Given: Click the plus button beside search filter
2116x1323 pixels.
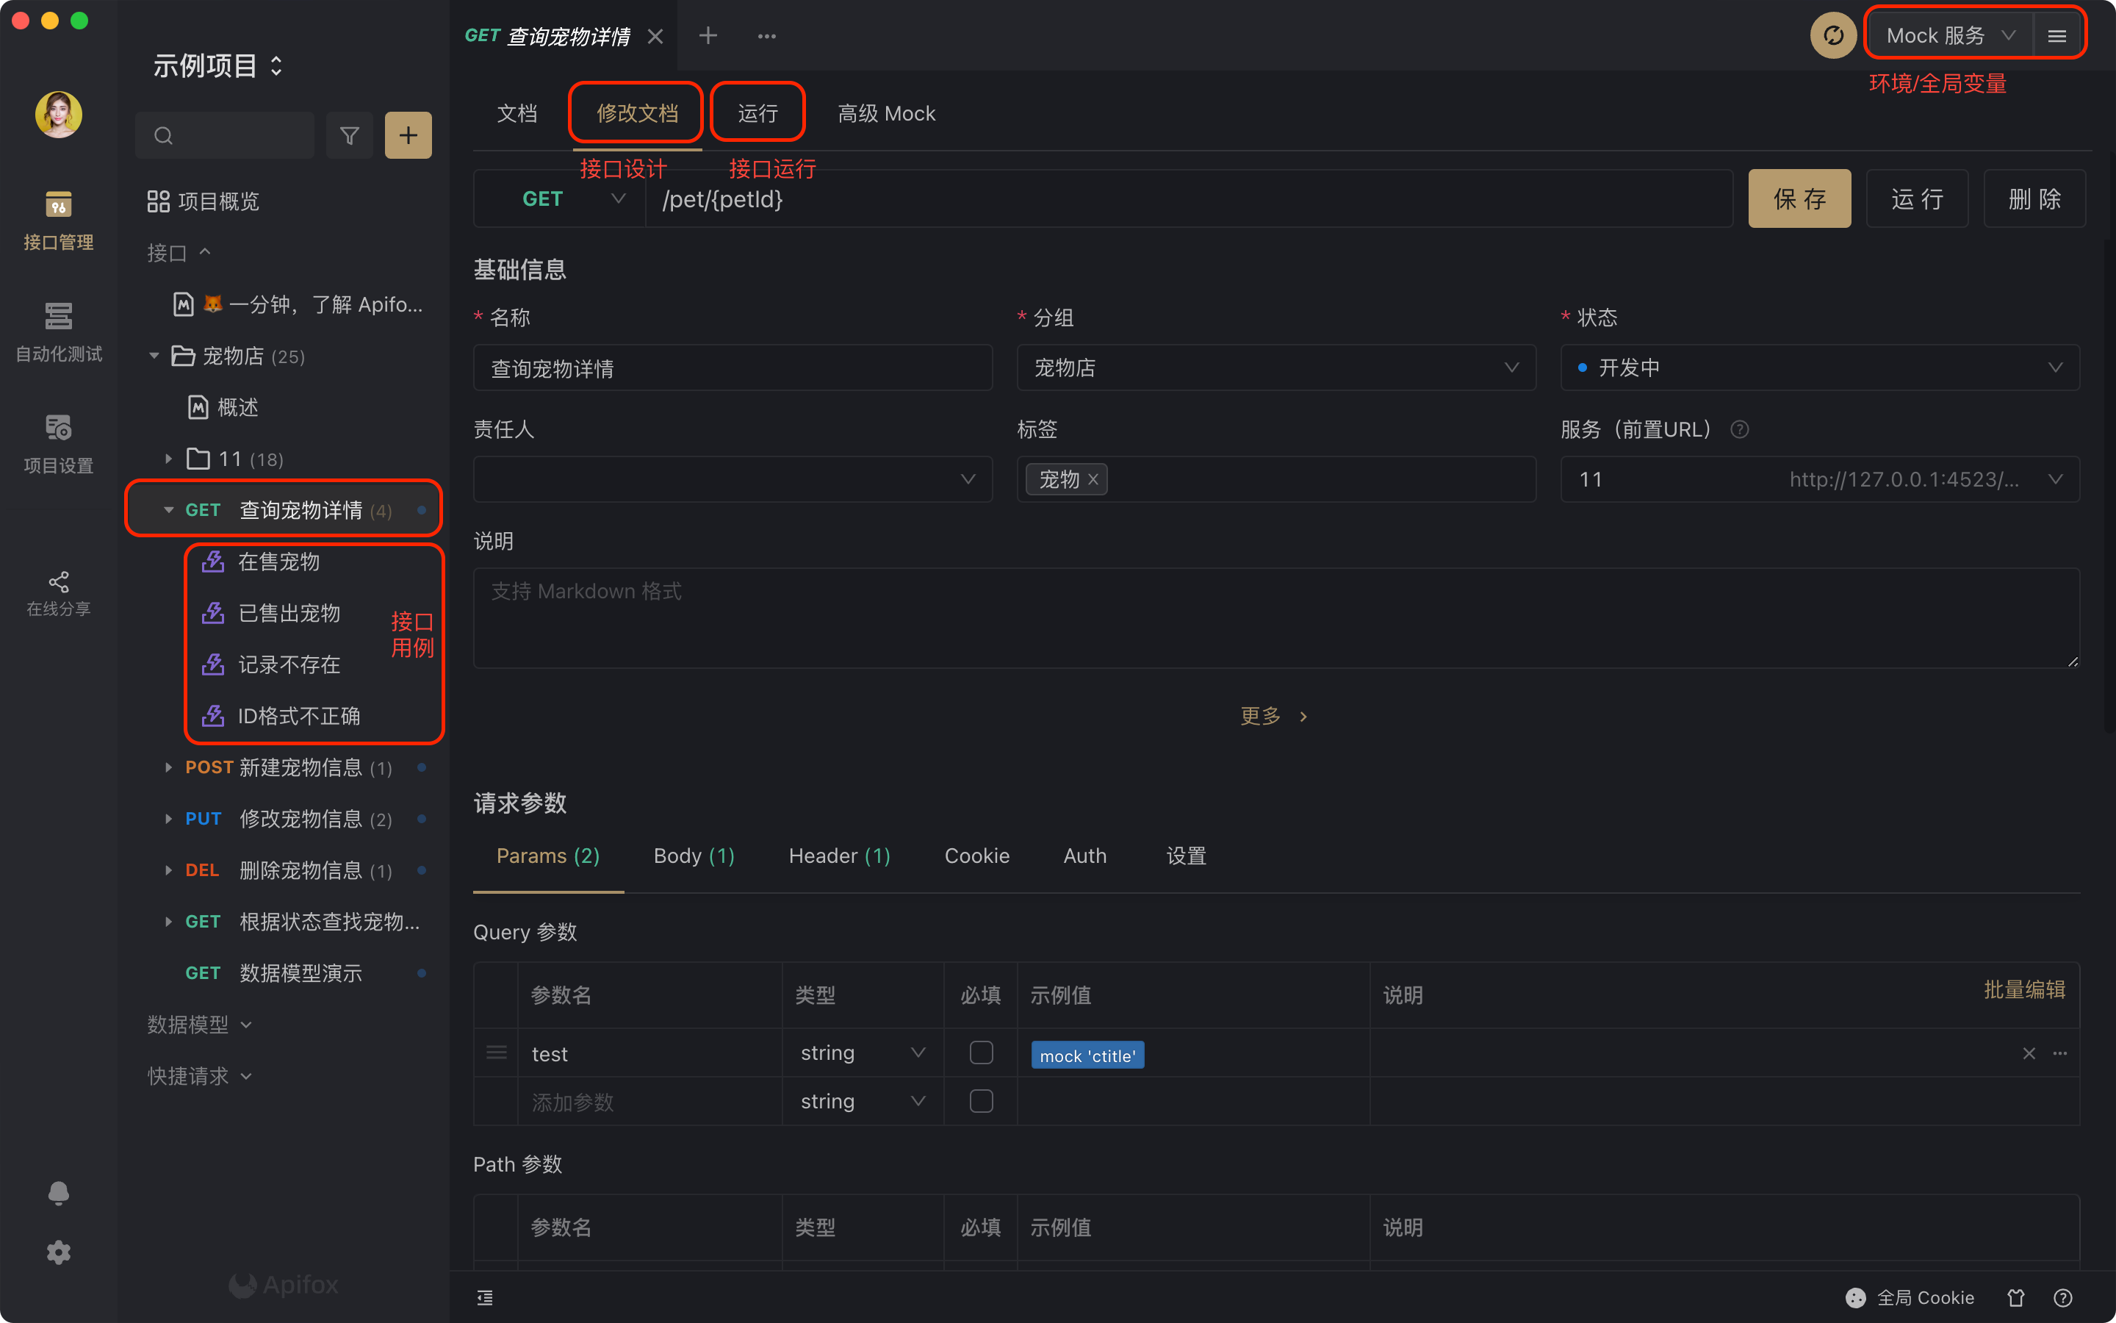Looking at the screenshot, I should tap(408, 136).
